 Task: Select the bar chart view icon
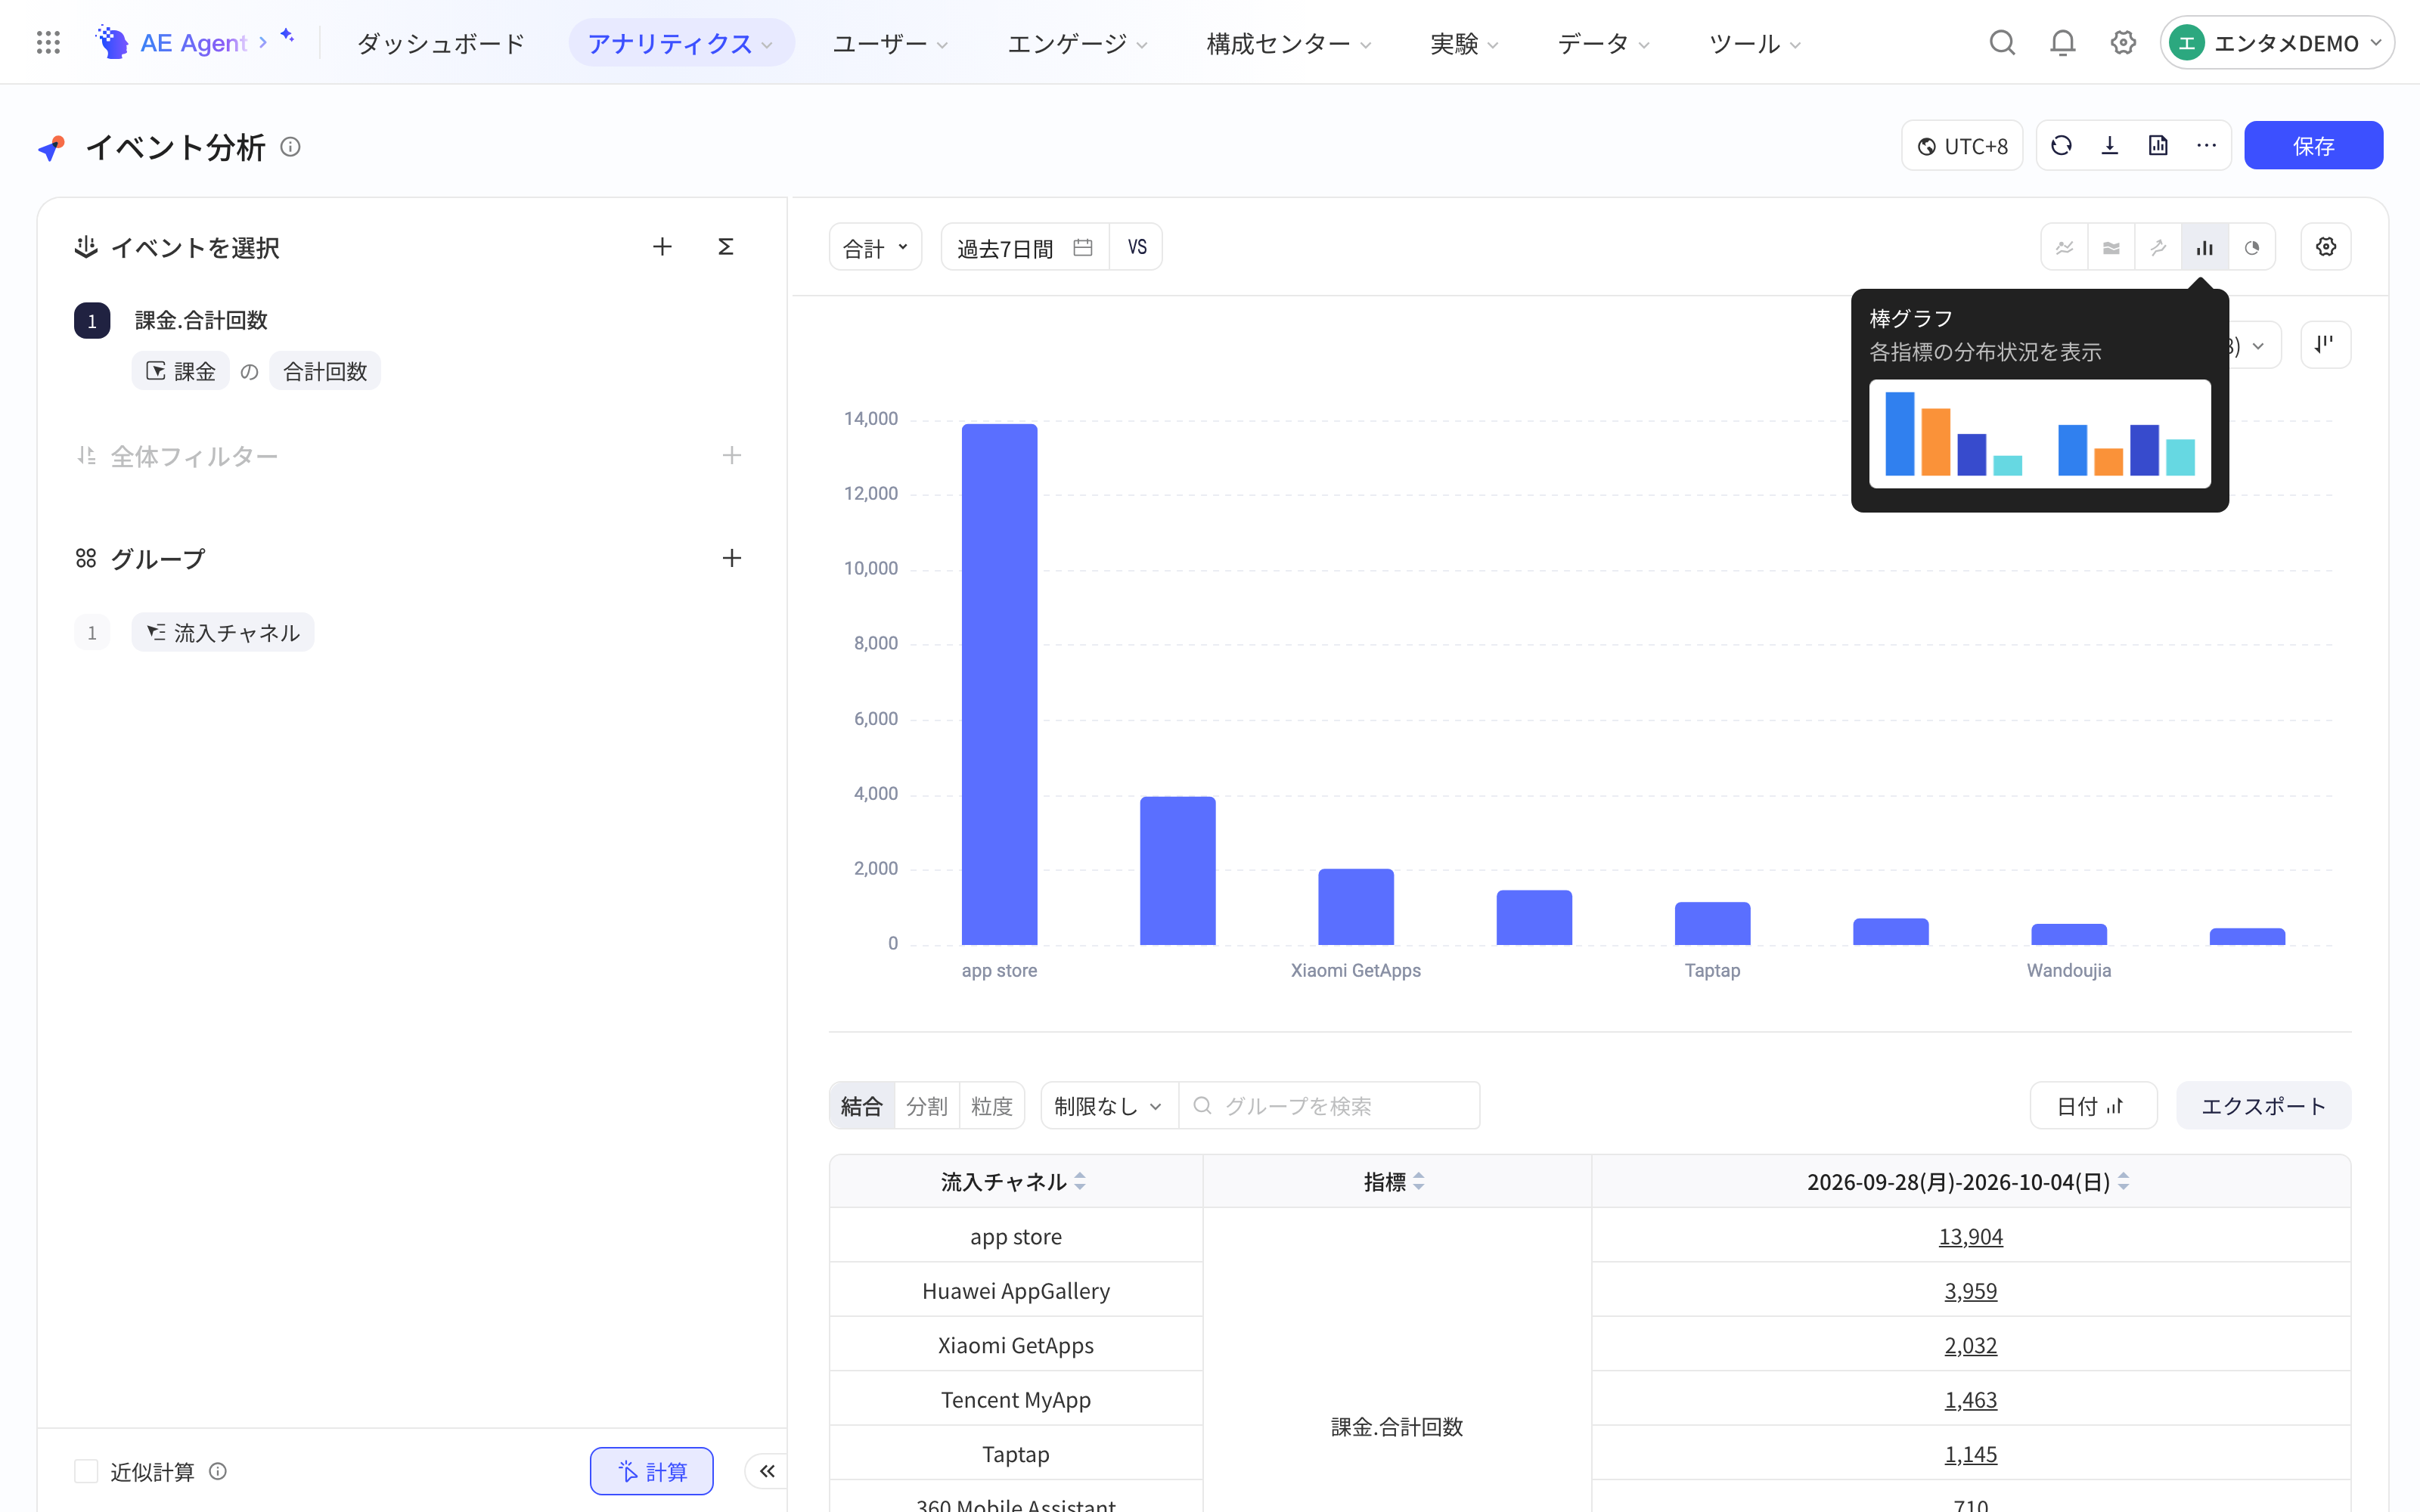tap(2205, 247)
